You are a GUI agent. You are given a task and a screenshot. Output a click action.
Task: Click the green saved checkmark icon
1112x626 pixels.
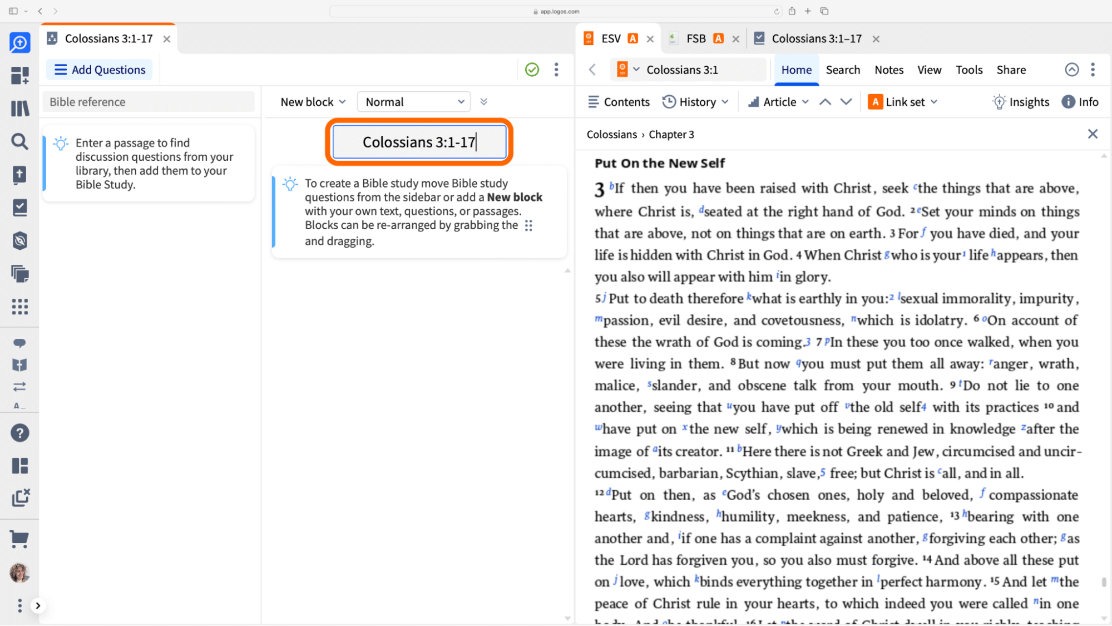click(532, 70)
